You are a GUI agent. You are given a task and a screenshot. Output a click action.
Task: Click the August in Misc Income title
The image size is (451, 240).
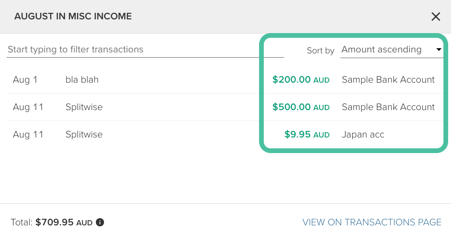(x=73, y=17)
